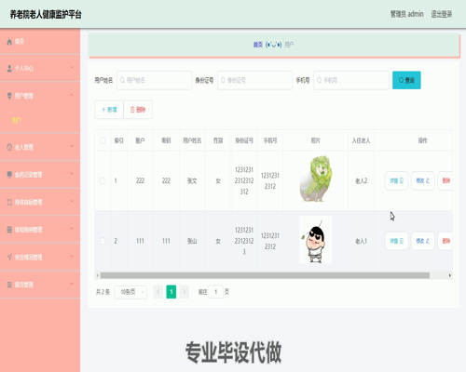The image size is (466, 372).
Task: Click the 张文 name cell
Action: [192, 180]
